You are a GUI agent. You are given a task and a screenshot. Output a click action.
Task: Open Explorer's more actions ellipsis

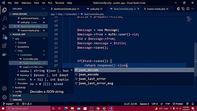tap(44, 9)
